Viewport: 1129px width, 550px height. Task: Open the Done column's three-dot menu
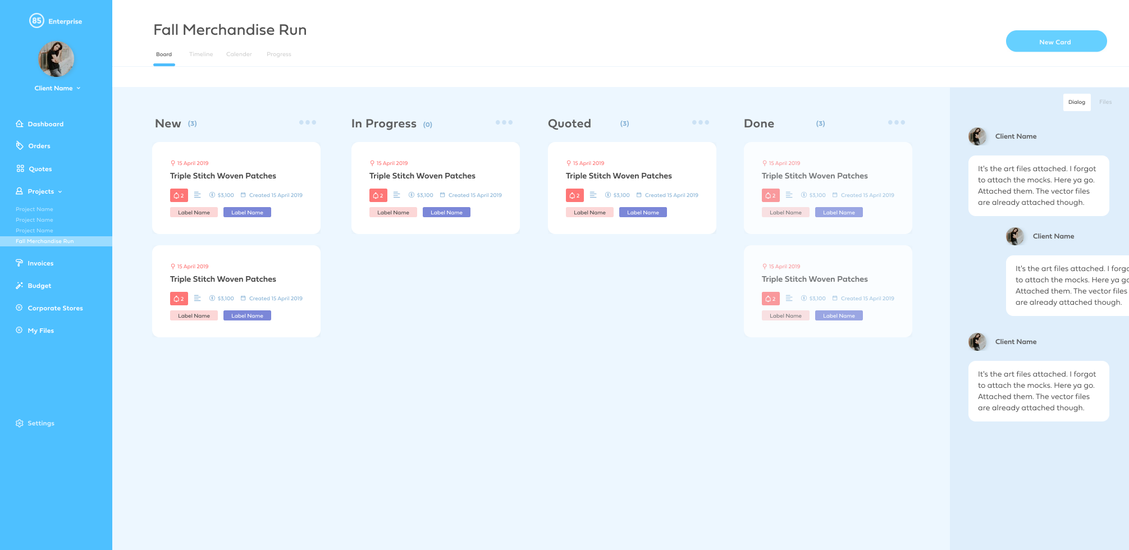tap(897, 122)
